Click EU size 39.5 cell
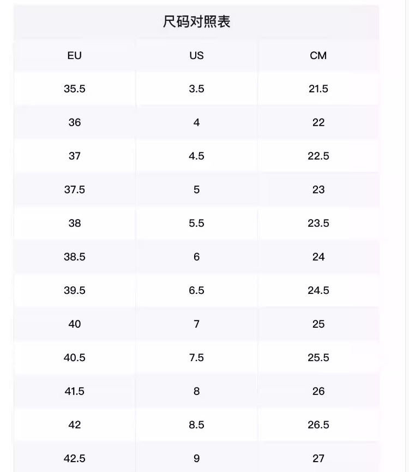 75,291
